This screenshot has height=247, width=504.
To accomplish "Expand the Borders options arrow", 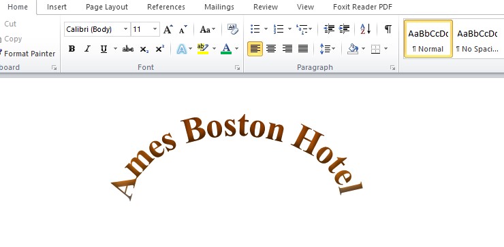I will [385, 49].
